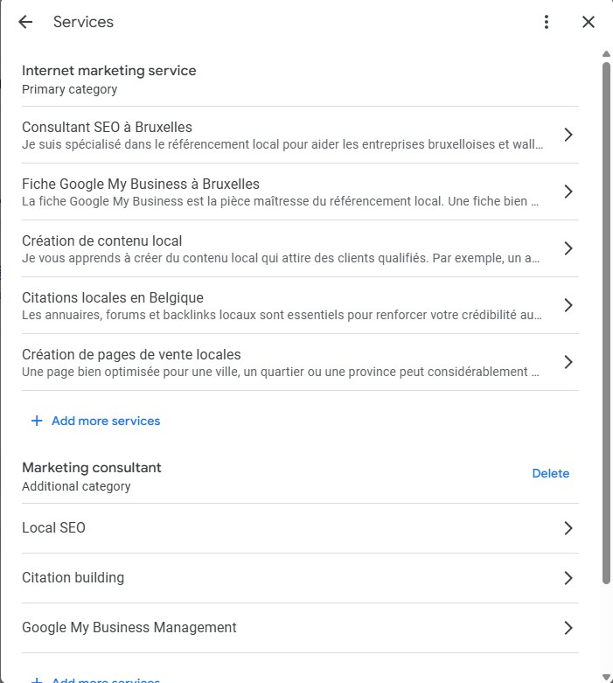
Task: Select Création de pages de vente locales title
Action: coord(131,354)
